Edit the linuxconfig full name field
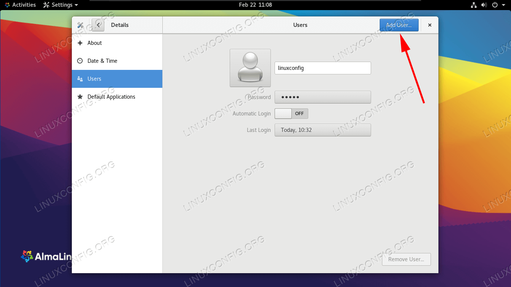The image size is (511, 287). (323, 68)
